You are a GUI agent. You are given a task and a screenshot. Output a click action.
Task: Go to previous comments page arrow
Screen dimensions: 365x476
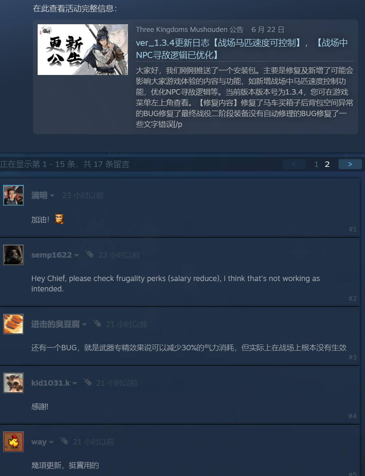click(294, 164)
